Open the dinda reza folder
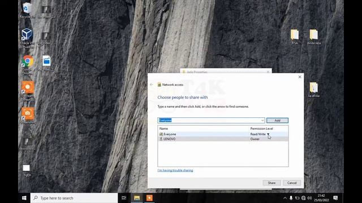This screenshot has height=203, width=362. 313,37
